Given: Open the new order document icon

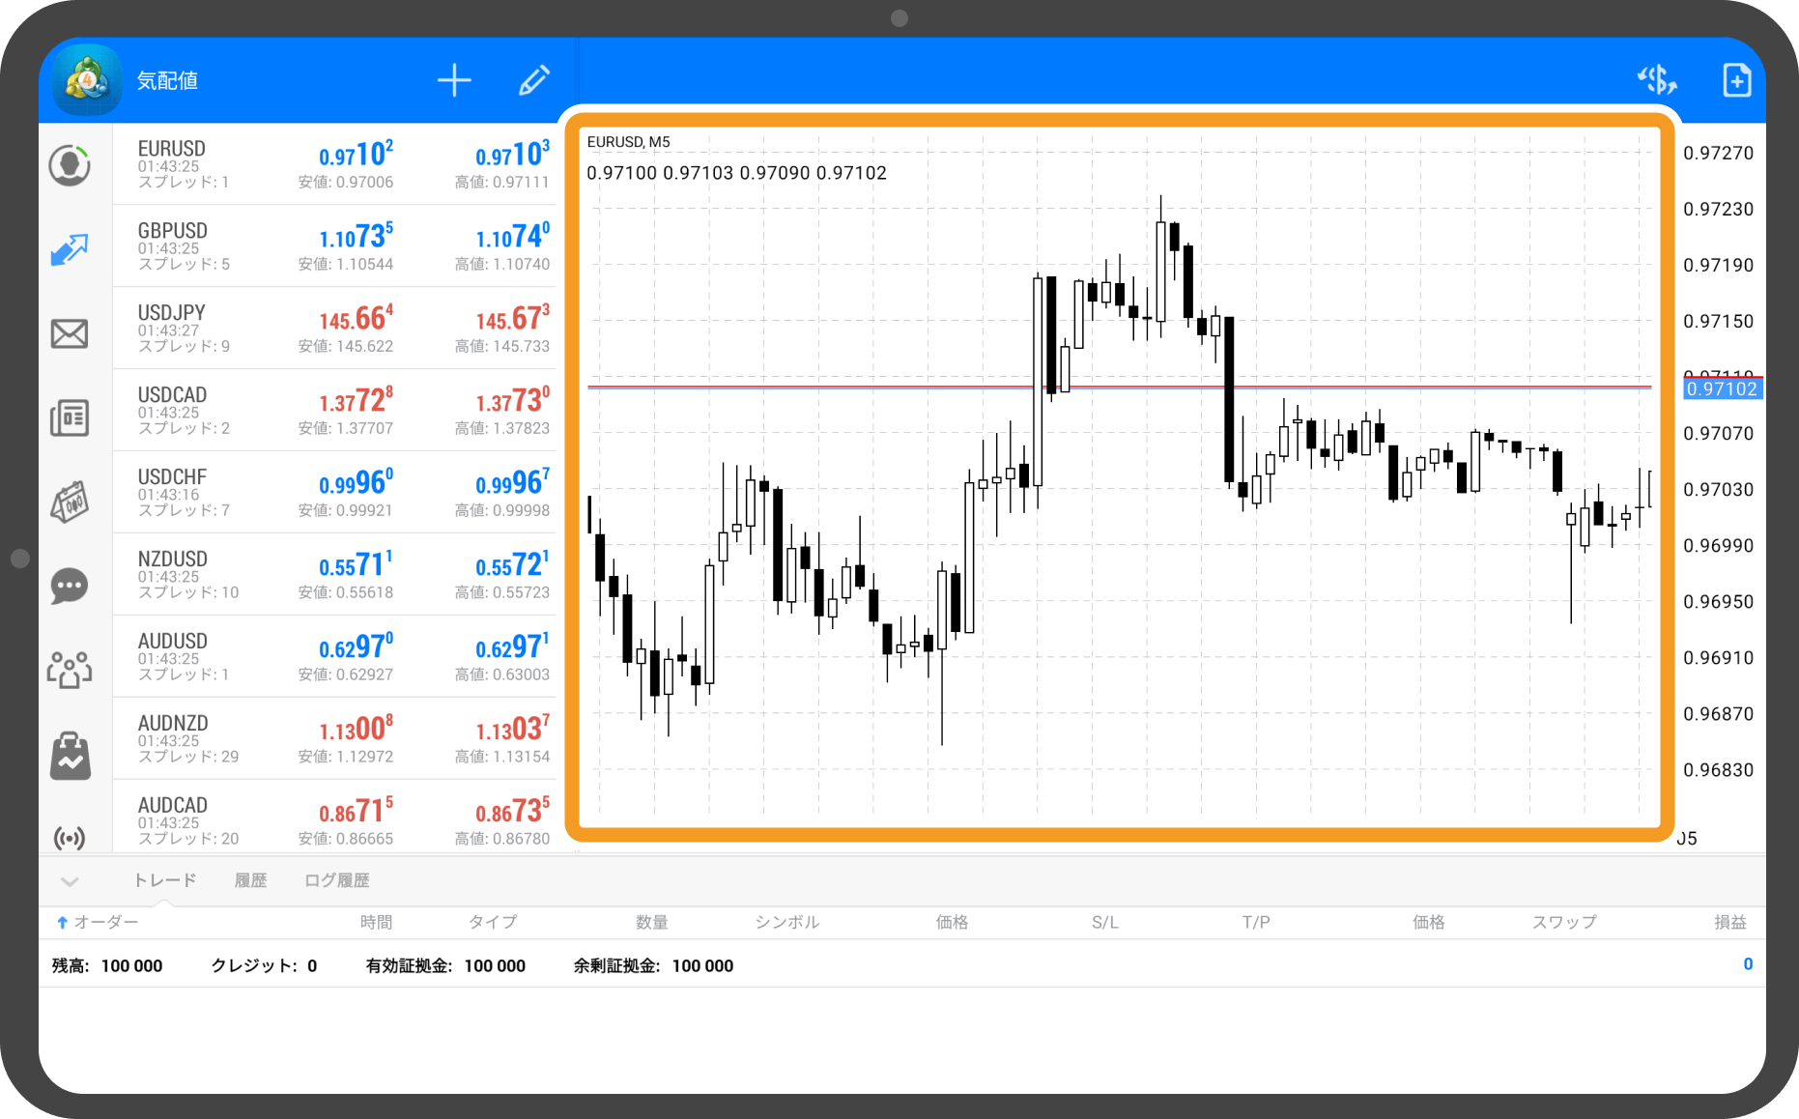Looking at the screenshot, I should click(1736, 80).
